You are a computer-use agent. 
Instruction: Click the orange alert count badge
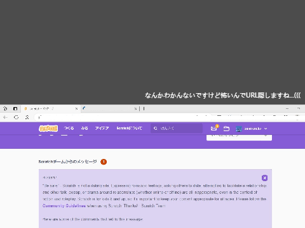pos(104,161)
